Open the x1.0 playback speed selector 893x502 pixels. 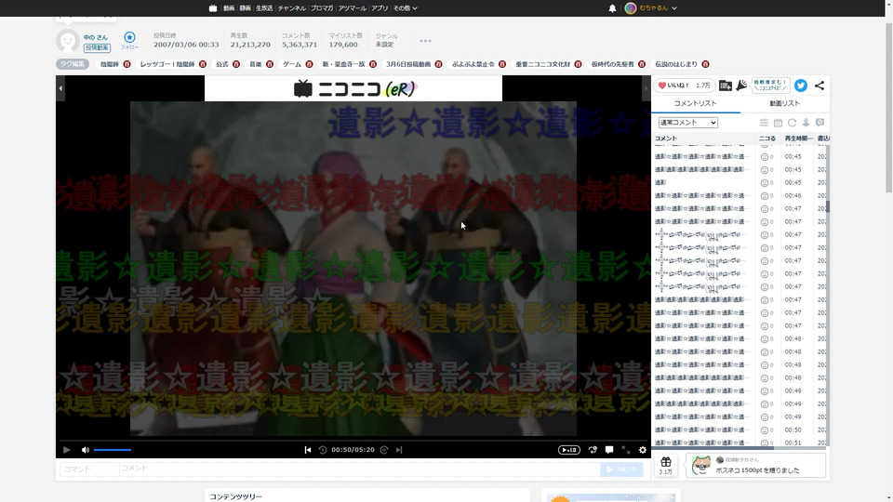pos(569,450)
